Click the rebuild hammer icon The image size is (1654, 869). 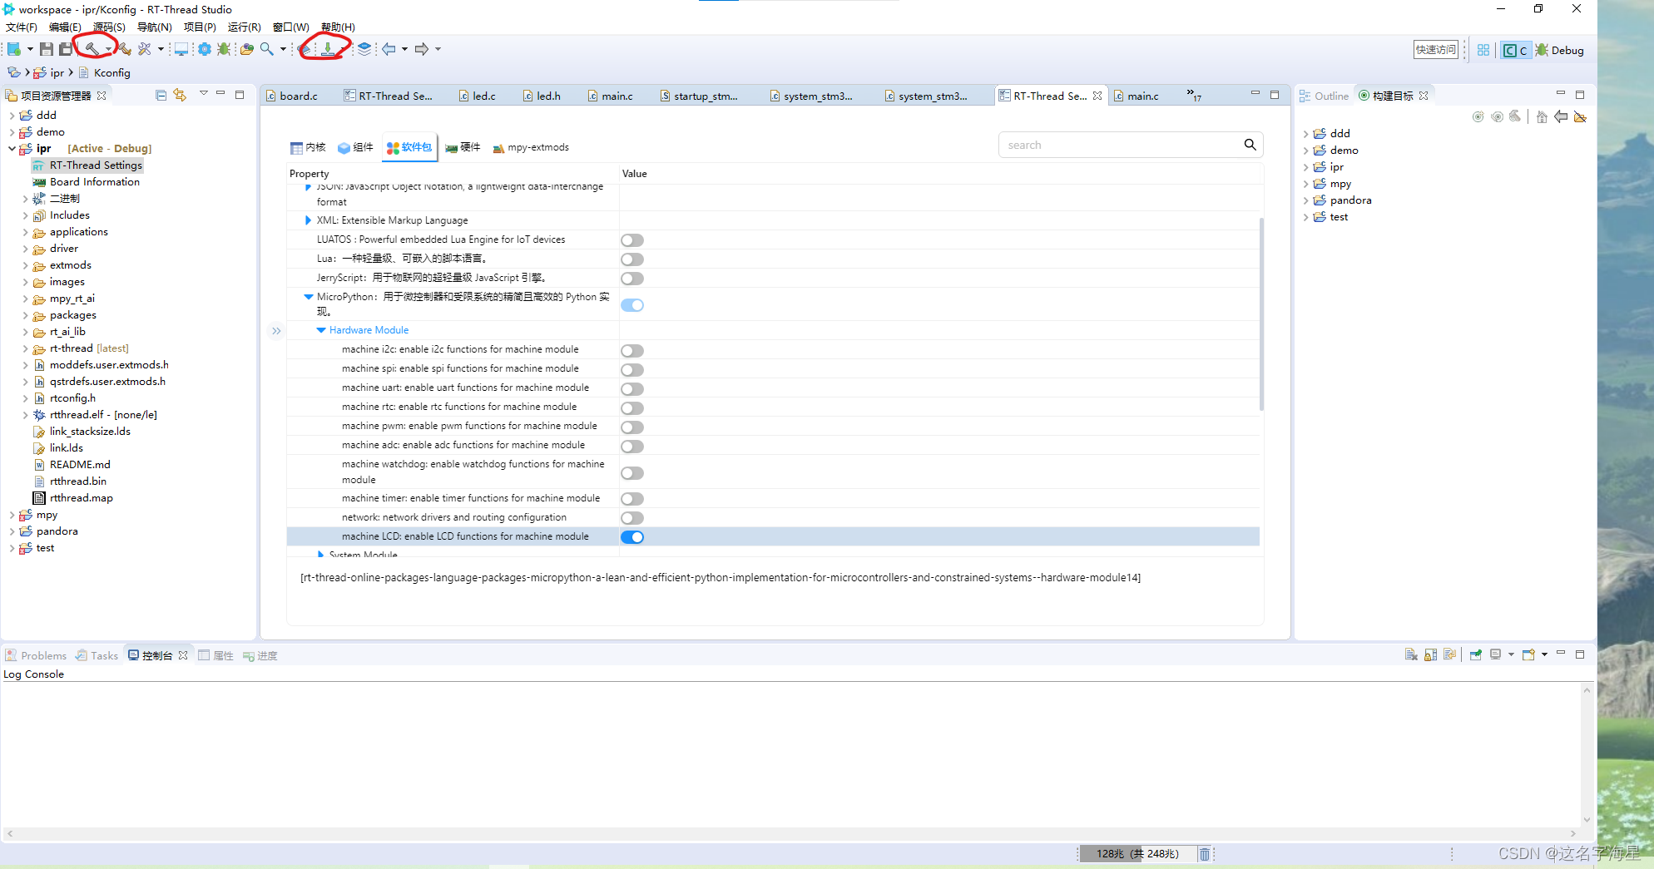[124, 49]
